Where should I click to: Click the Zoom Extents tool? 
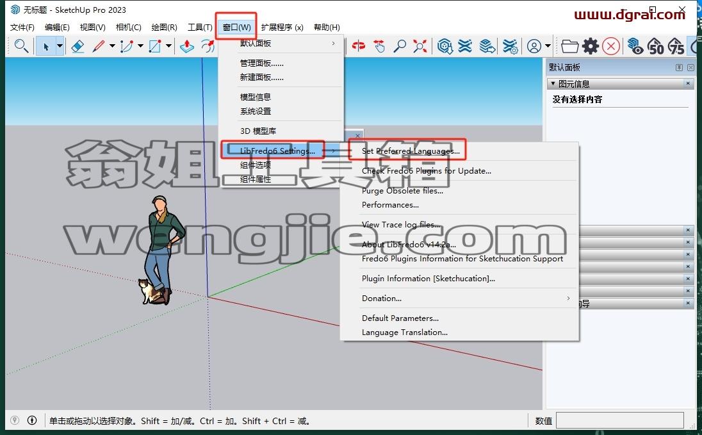pyautogui.click(x=420, y=46)
